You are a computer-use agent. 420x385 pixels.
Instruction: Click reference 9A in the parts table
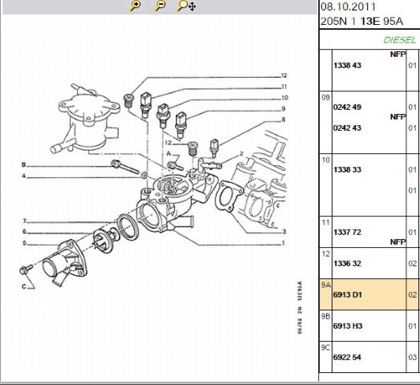click(x=326, y=286)
